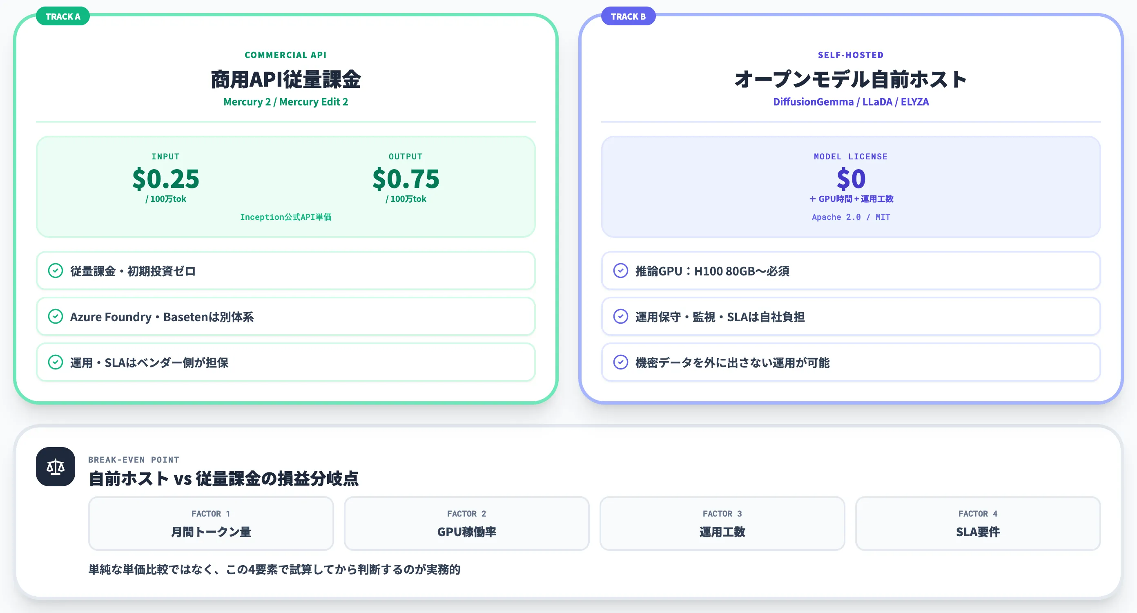Click check icon beside 推論GPU：H100 80GB〜必須
This screenshot has height=613, width=1137.
(621, 271)
